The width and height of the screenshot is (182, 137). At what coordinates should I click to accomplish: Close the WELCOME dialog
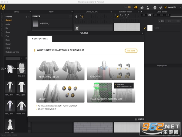pyautogui.click(x=143, y=33)
